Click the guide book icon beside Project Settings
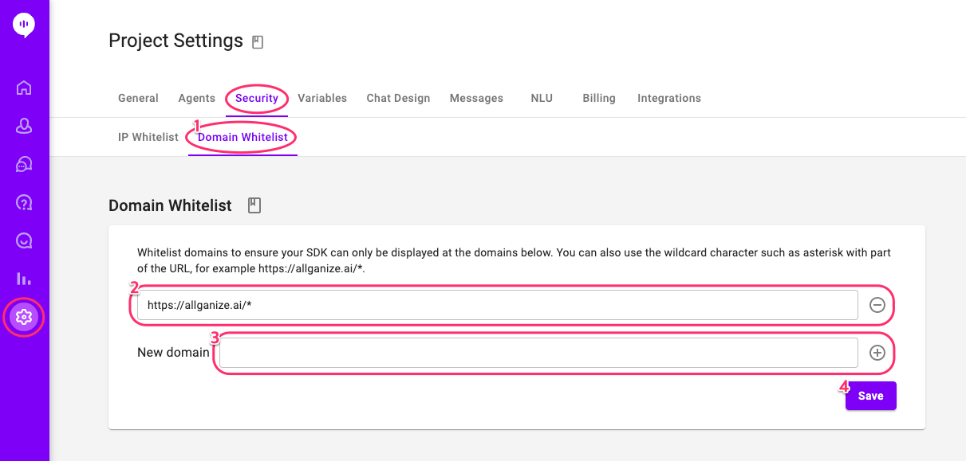This screenshot has height=461, width=966. [258, 42]
